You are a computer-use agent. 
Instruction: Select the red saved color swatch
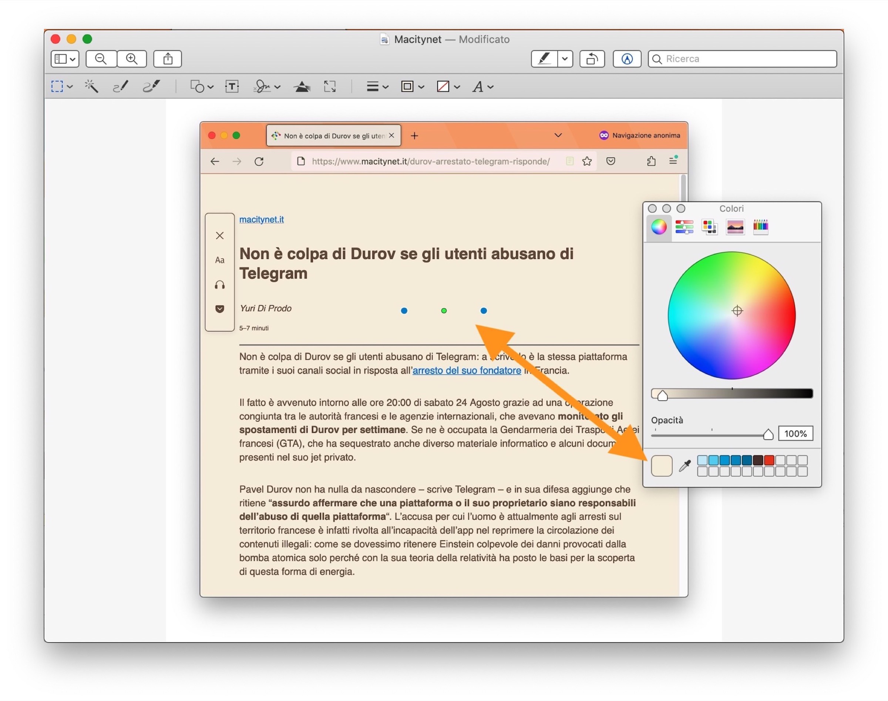(x=769, y=460)
